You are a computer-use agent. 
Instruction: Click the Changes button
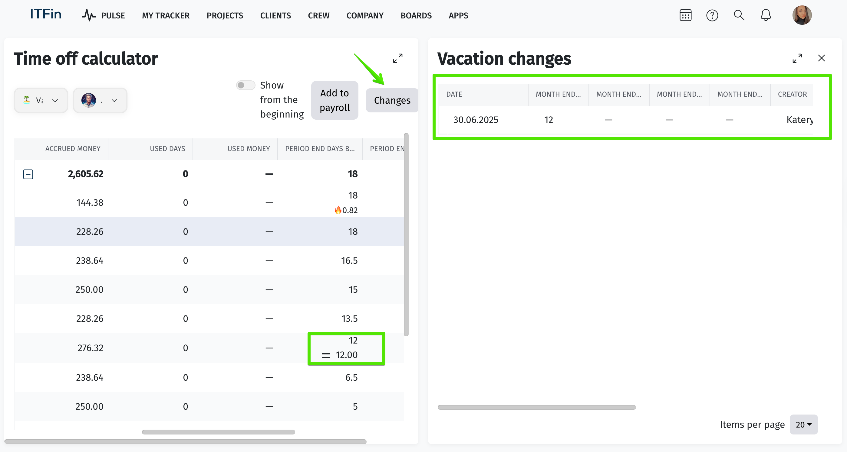tap(392, 100)
